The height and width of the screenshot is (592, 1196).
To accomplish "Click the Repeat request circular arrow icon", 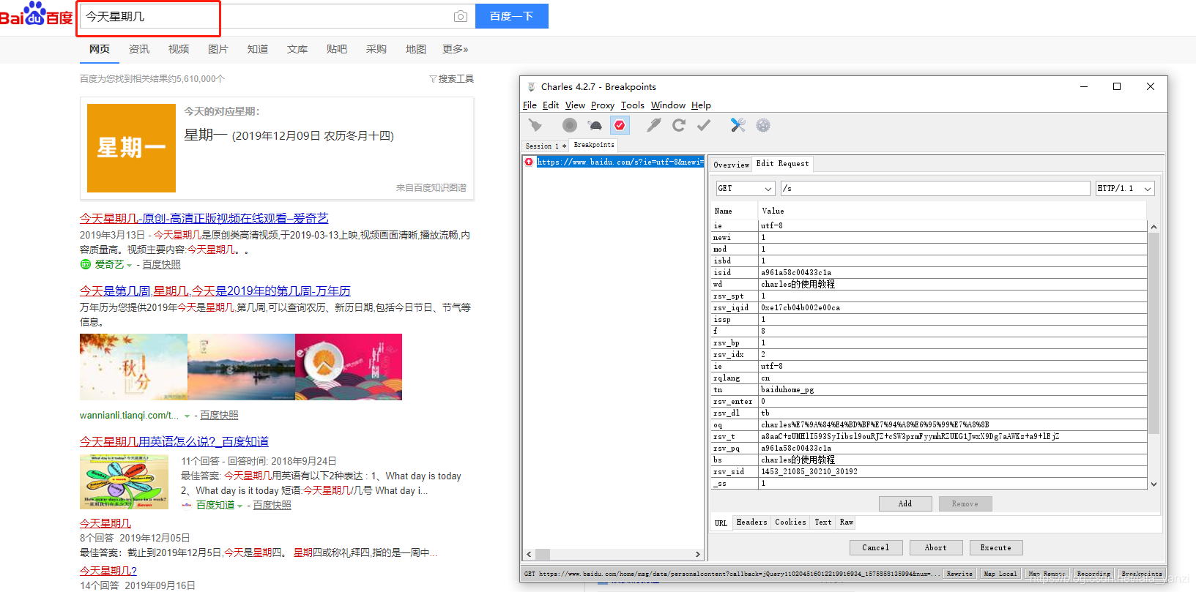I will 679,125.
